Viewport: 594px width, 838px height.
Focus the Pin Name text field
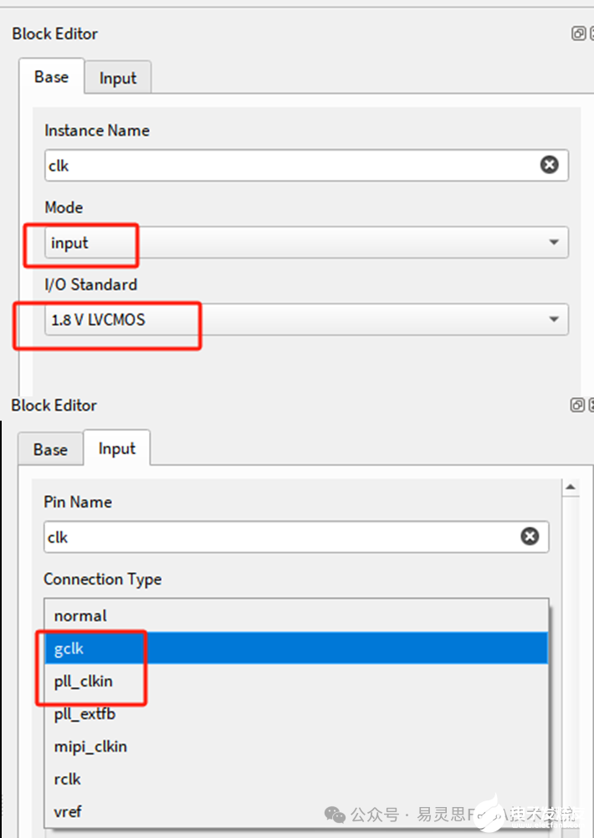pos(276,537)
